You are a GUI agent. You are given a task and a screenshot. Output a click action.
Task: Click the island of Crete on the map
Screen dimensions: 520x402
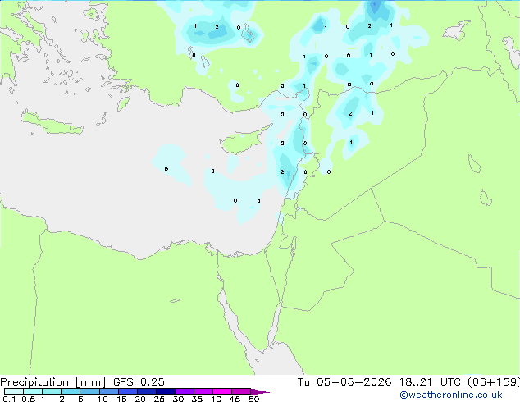(52, 123)
